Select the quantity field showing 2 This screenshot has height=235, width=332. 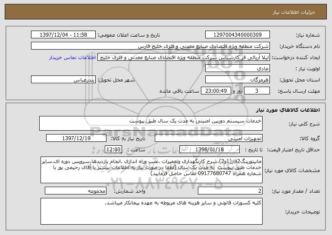pyautogui.click(x=230, y=191)
